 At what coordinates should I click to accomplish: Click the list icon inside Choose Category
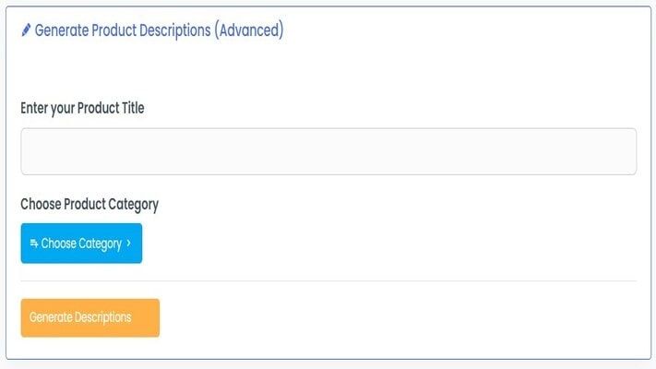[x=33, y=244]
